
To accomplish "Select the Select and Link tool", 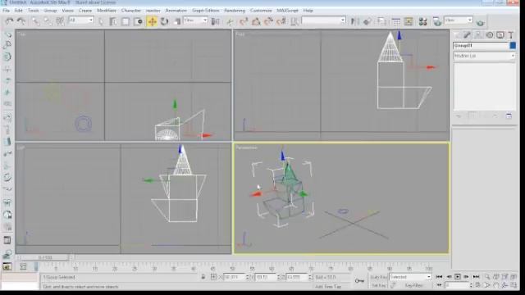I will pos(35,22).
